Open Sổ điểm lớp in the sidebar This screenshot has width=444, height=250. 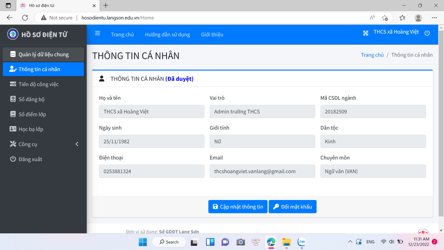[43, 114]
